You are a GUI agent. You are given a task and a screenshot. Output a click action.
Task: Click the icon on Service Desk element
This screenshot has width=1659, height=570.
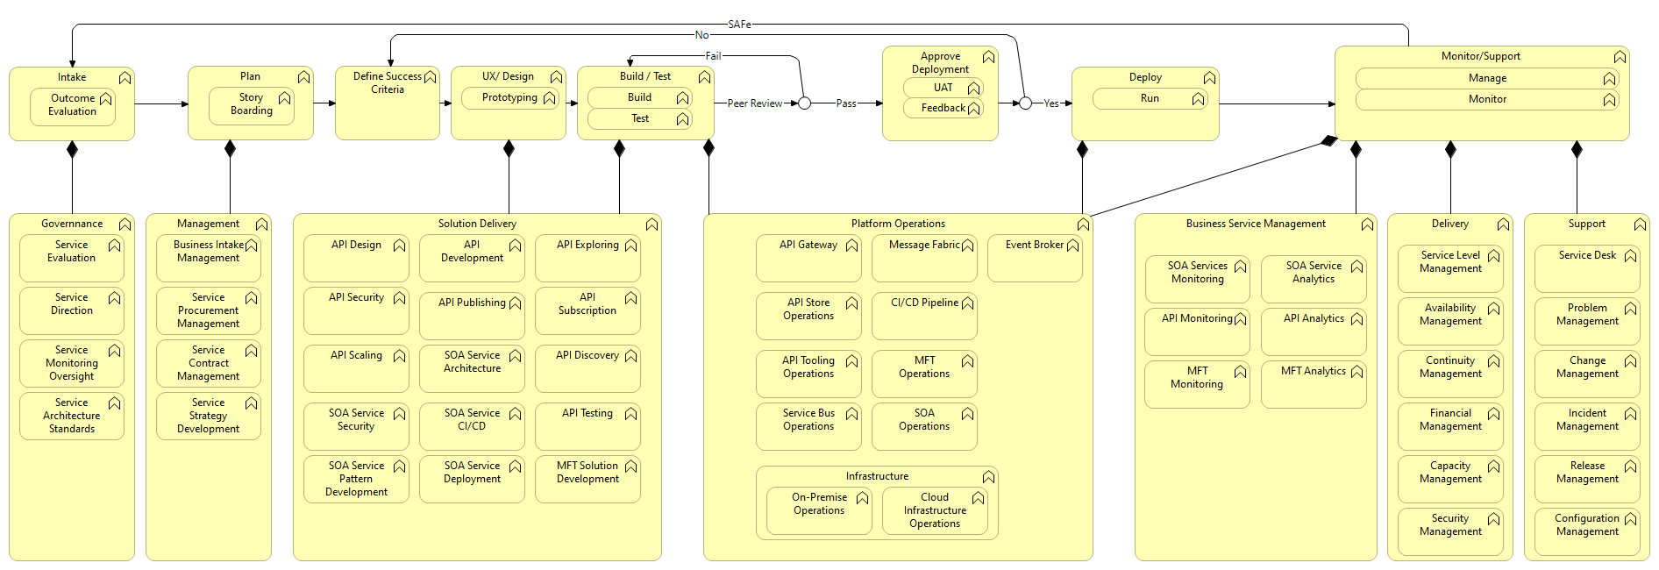(x=1630, y=256)
